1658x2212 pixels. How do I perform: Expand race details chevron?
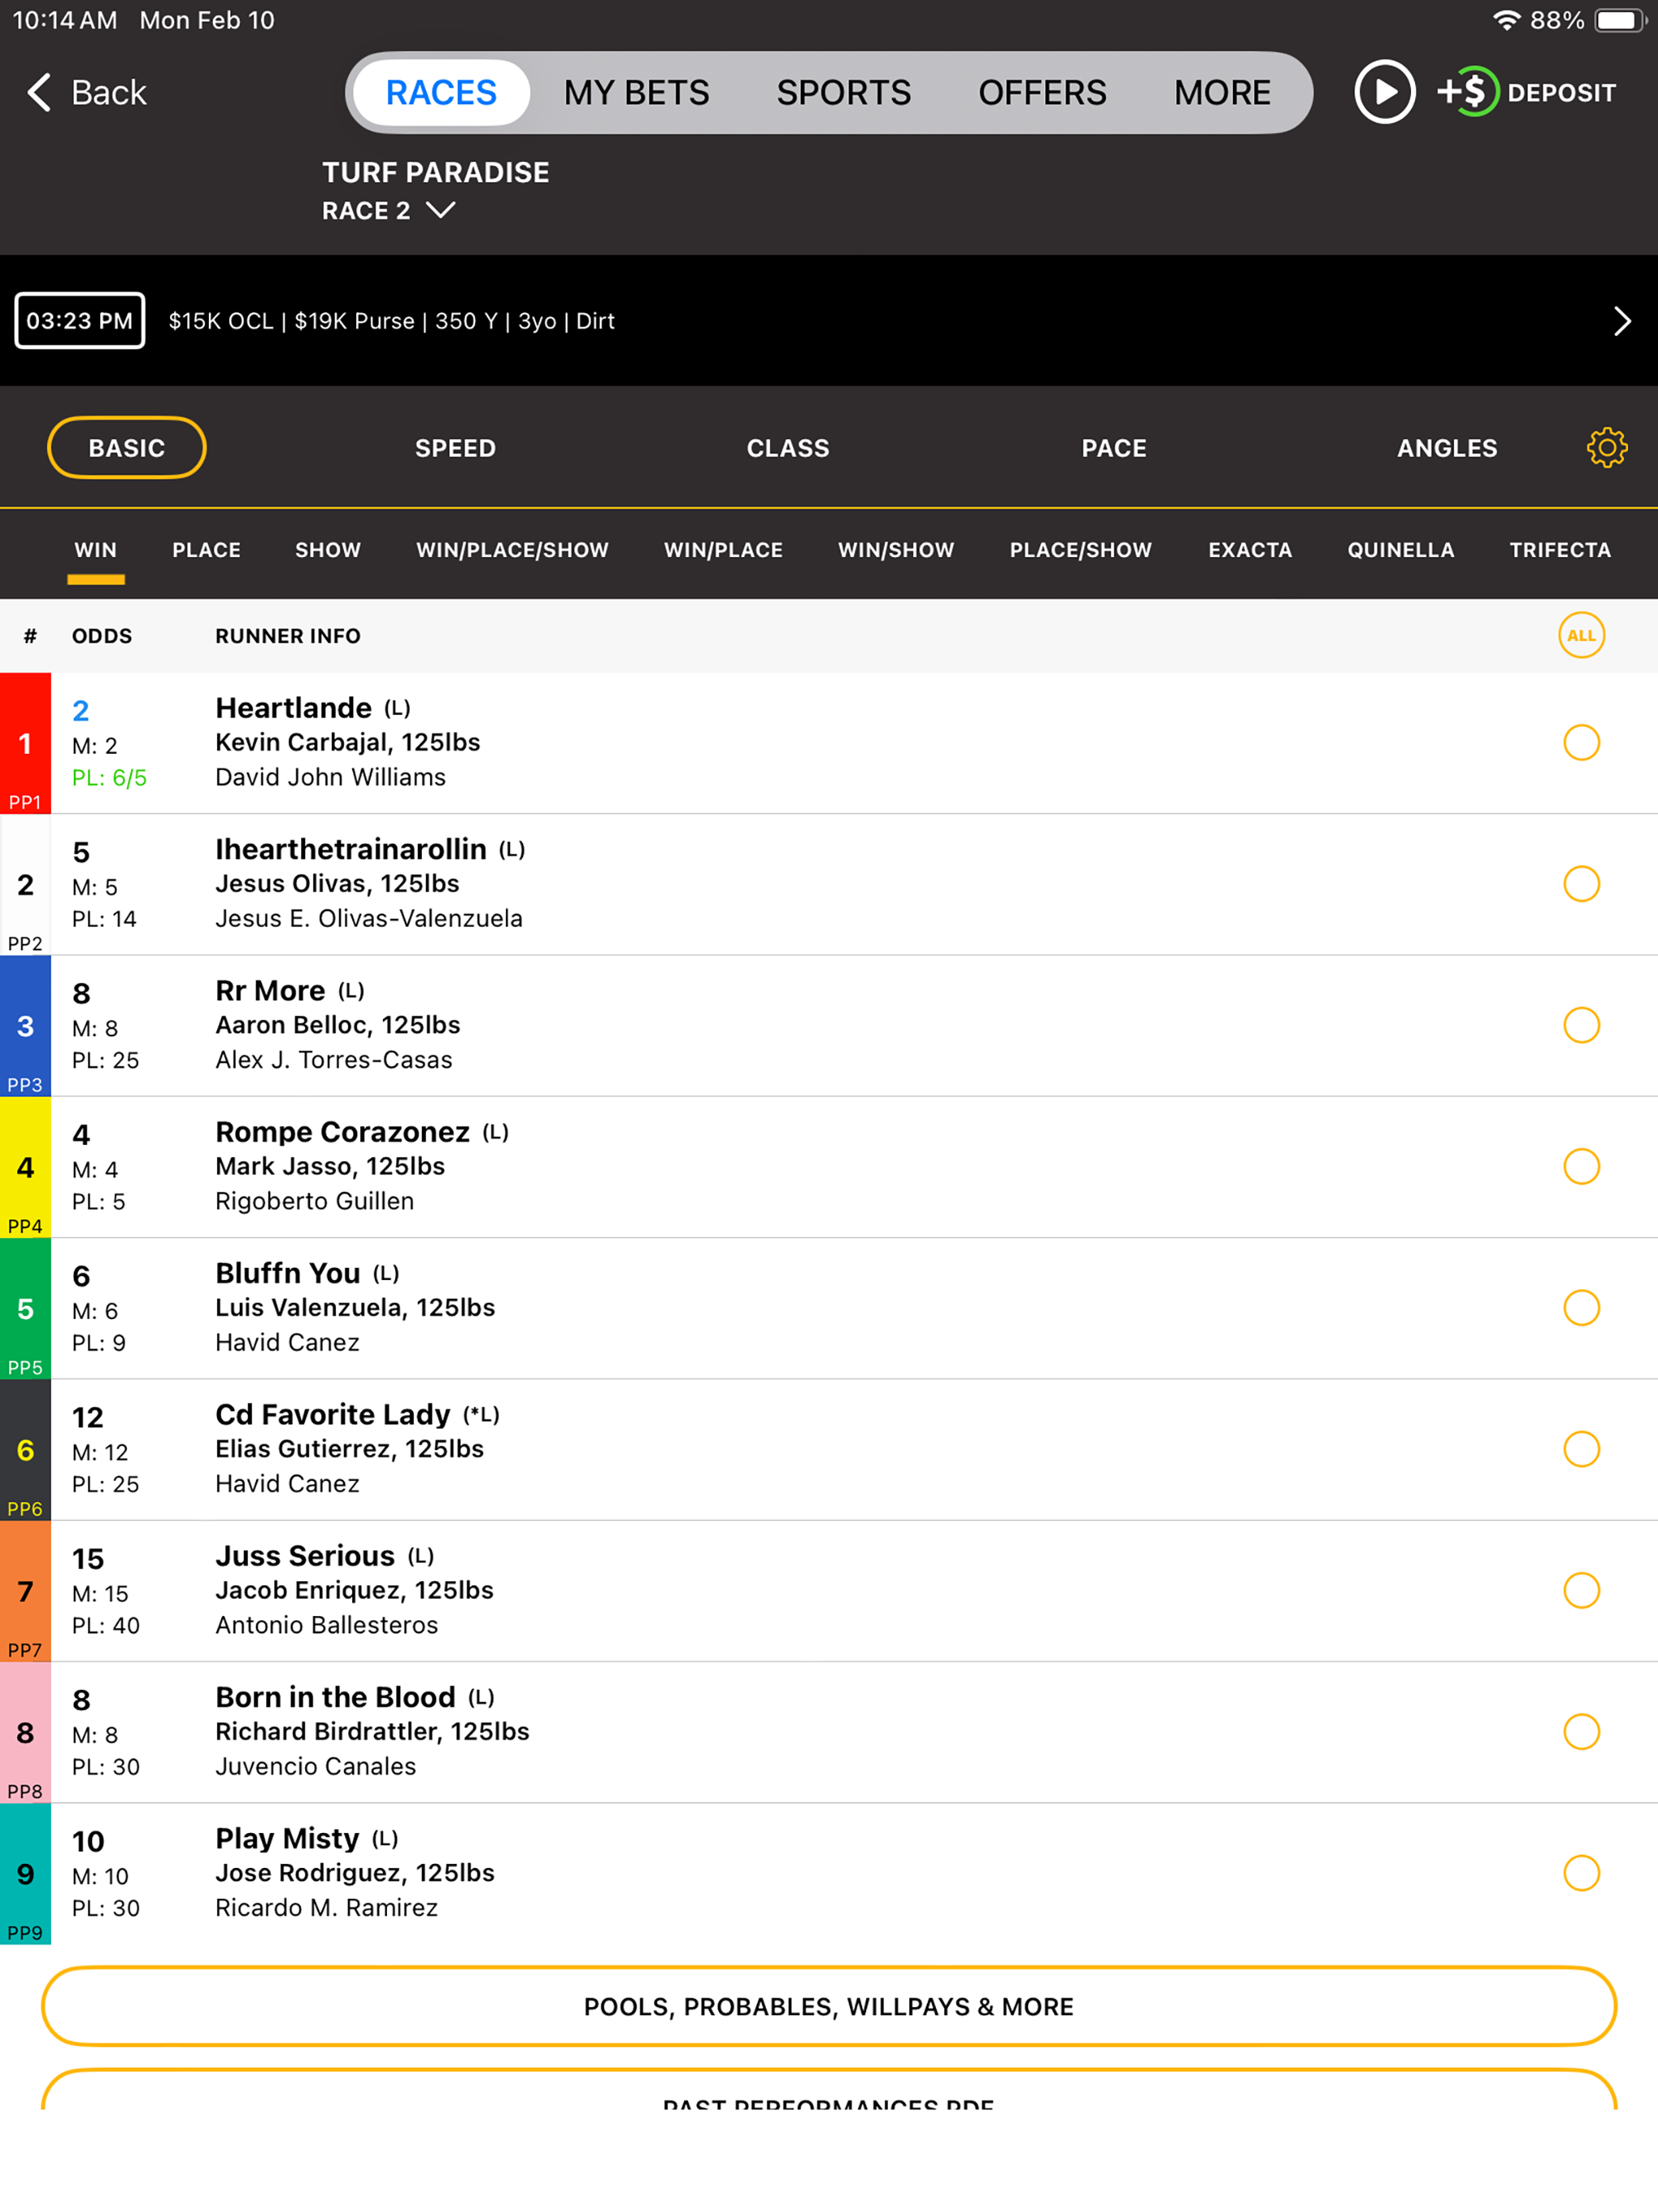pos(1622,320)
